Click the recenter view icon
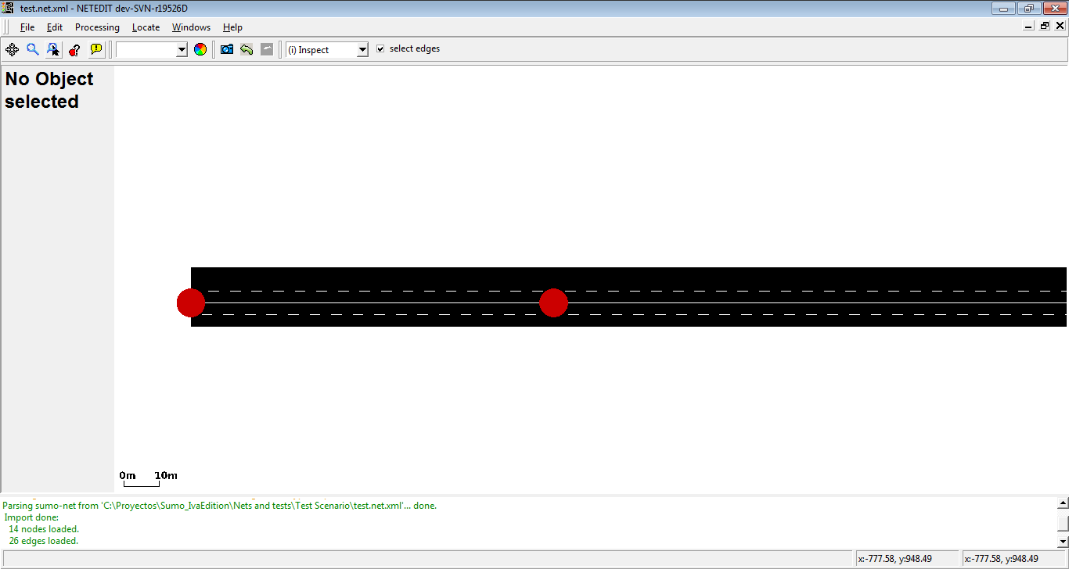The image size is (1069, 569). [13, 49]
